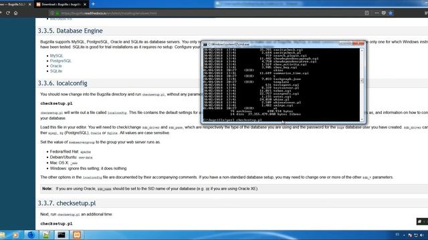This screenshot has height=240, width=428.
Task: Click the Debian/Ubuntu www-data list item
Action: click(72, 157)
